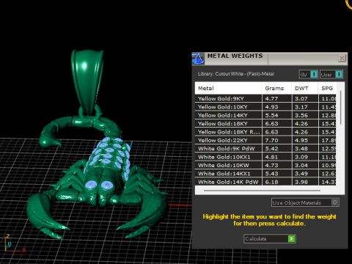This screenshot has width=352, height=264.
Task: Select the Yellow Gold:10KY row
Action: [265, 107]
